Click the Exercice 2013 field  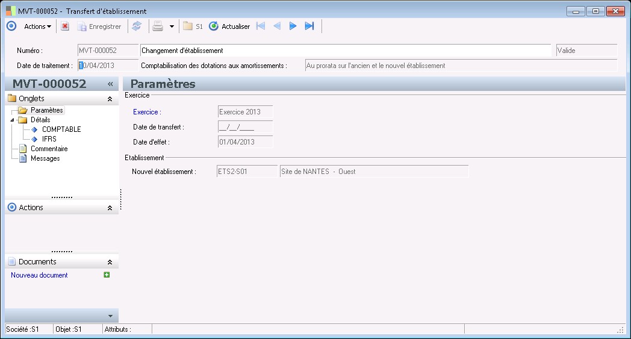[x=246, y=112]
